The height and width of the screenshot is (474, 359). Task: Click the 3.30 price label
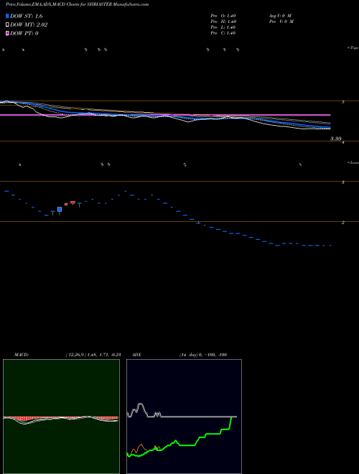pyautogui.click(x=336, y=139)
